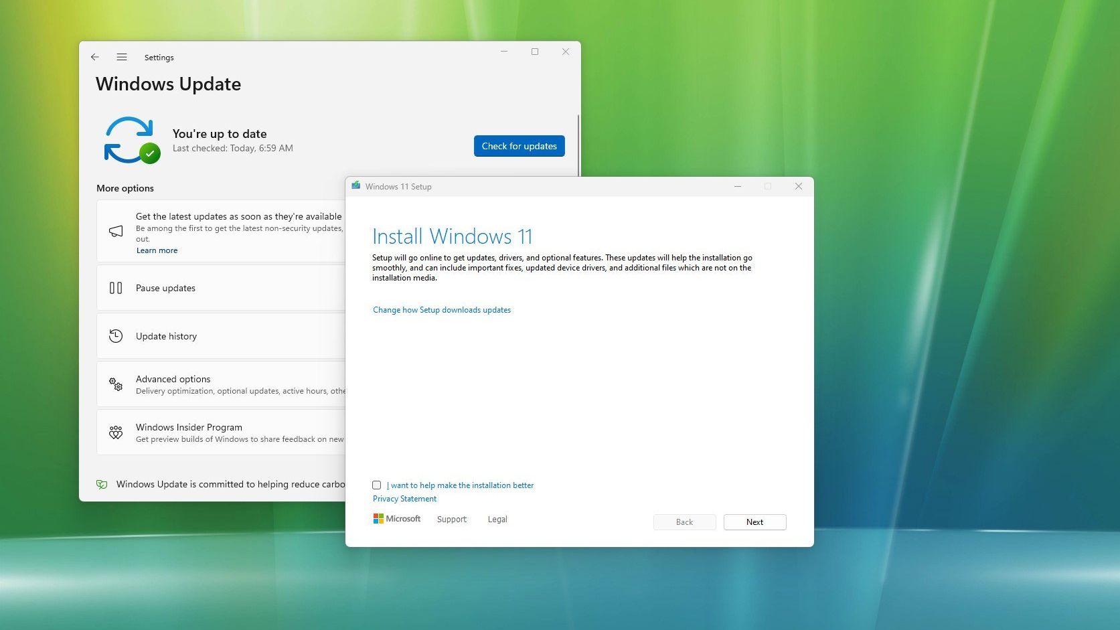Enable 'I want to help make the installation better'
Image resolution: width=1120 pixels, height=630 pixels.
[x=377, y=485]
